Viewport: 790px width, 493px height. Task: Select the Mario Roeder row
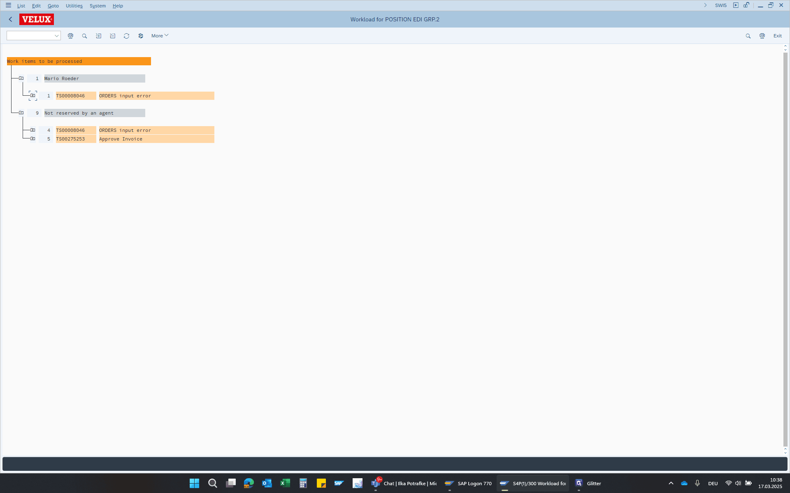(x=95, y=78)
